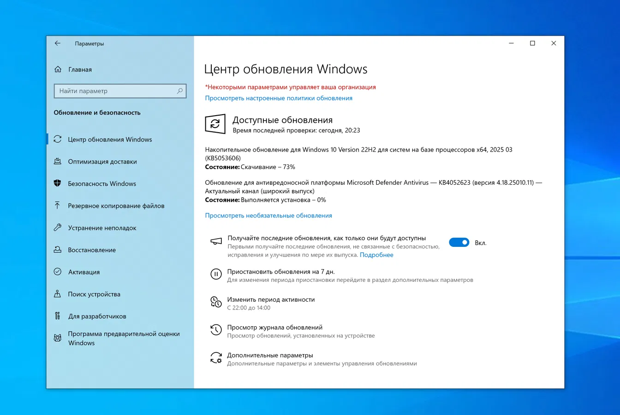Turn off the latest updates toggle
Image resolution: width=620 pixels, height=415 pixels.
[459, 242]
